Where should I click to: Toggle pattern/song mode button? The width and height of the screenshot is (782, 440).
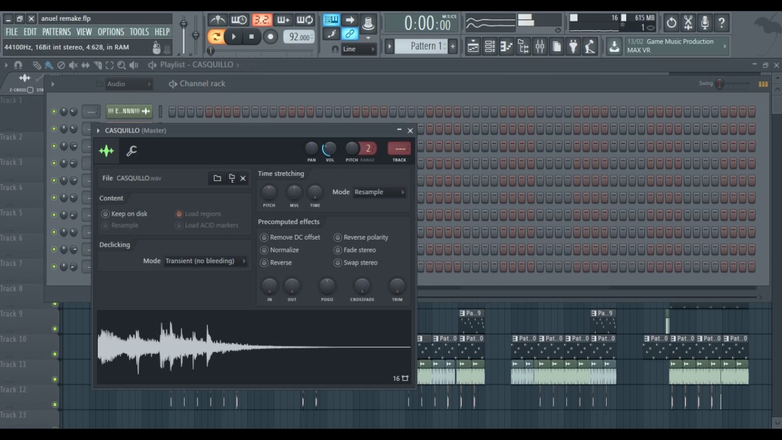215,37
